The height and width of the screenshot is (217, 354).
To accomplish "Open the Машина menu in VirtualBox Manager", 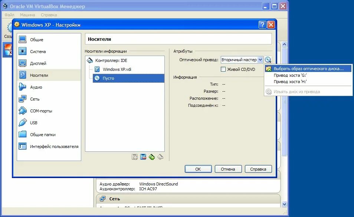I will pos(27,15).
